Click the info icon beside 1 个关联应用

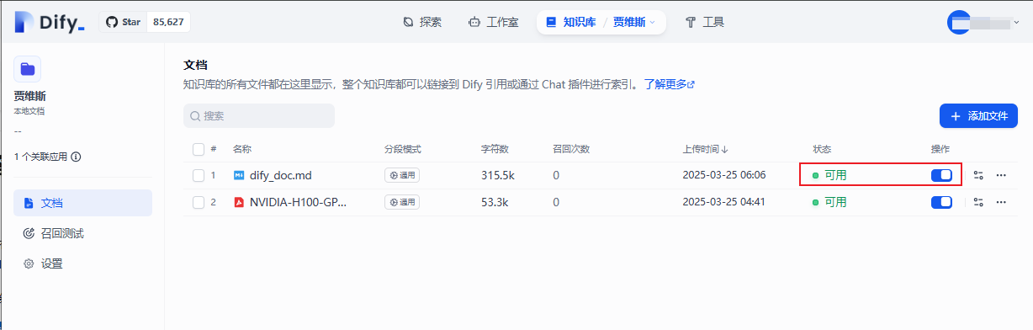tap(77, 157)
